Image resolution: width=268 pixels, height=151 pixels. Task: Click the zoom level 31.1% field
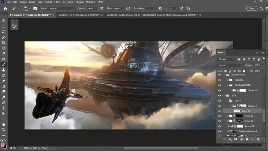click(13, 148)
